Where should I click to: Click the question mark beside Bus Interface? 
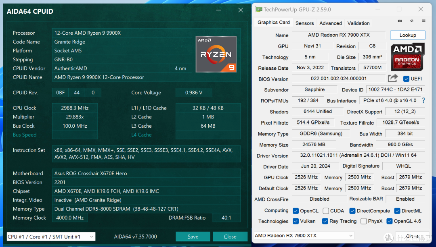point(423,100)
